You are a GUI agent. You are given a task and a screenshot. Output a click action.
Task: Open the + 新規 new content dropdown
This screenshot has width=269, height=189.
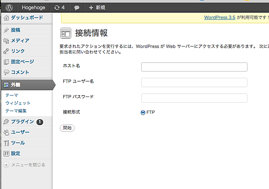click(97, 7)
